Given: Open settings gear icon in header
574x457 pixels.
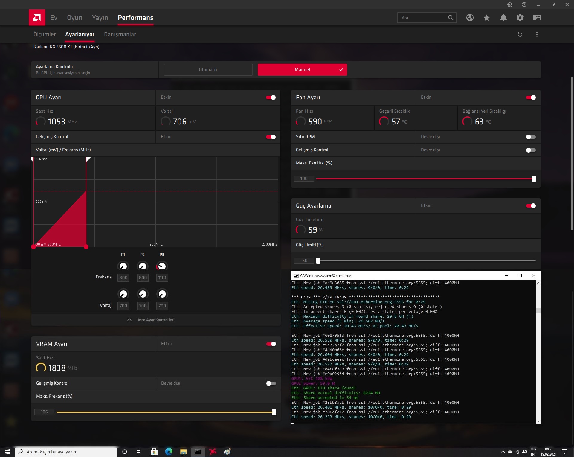Looking at the screenshot, I should [520, 18].
